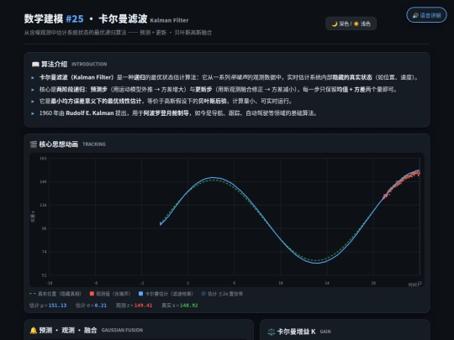
Task: Click the x-axis tick label 14
Action: [x=327, y=283]
